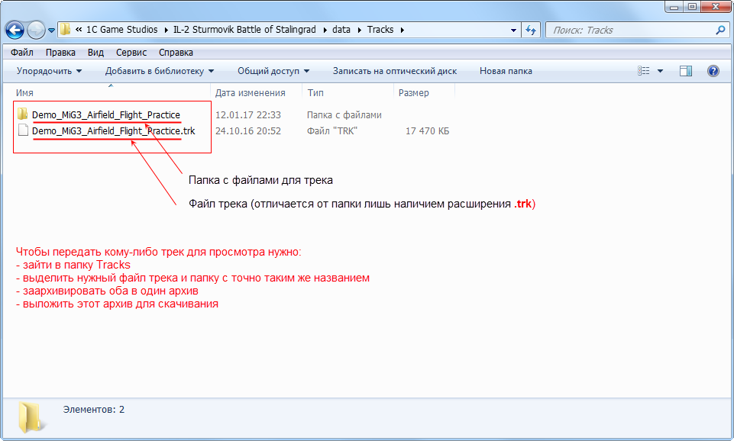The image size is (734, 441).
Task: Click type Папка с файлами
Action: [x=344, y=115]
